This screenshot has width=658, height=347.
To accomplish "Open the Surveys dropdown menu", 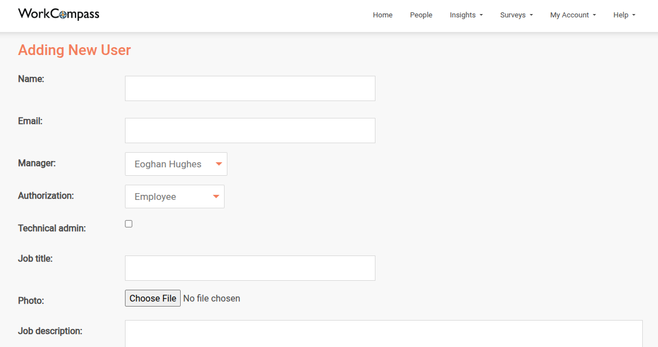I will point(516,15).
